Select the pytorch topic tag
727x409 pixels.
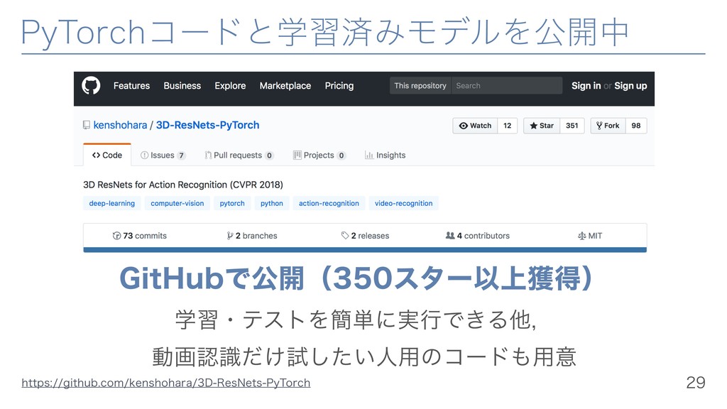pyautogui.click(x=232, y=203)
